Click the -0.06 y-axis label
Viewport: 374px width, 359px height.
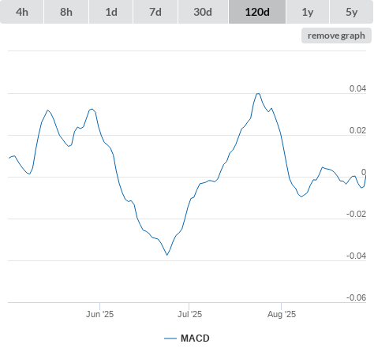point(356,297)
